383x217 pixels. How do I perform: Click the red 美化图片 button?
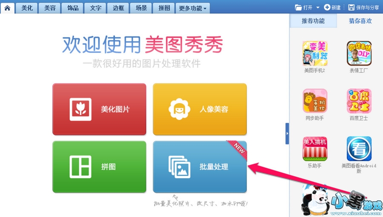(x=100, y=109)
